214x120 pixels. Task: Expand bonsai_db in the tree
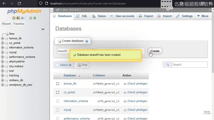[x=2, y=38]
